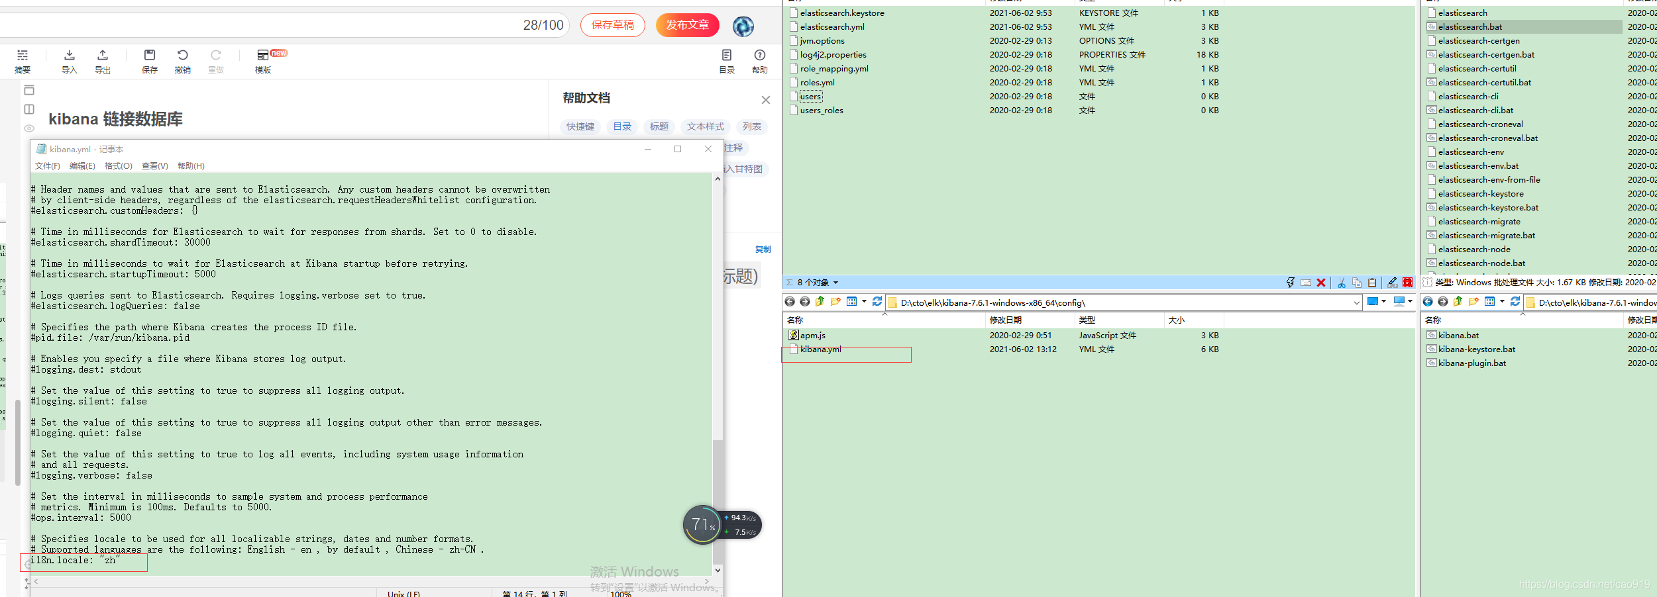Select the 文本样式 help tab

[706, 126]
